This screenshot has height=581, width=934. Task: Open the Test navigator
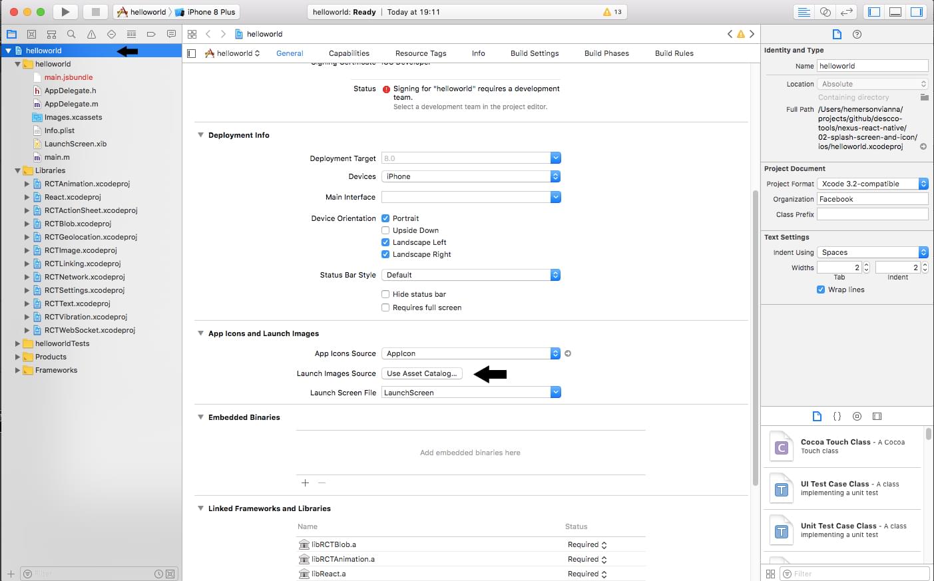pyautogui.click(x=111, y=34)
